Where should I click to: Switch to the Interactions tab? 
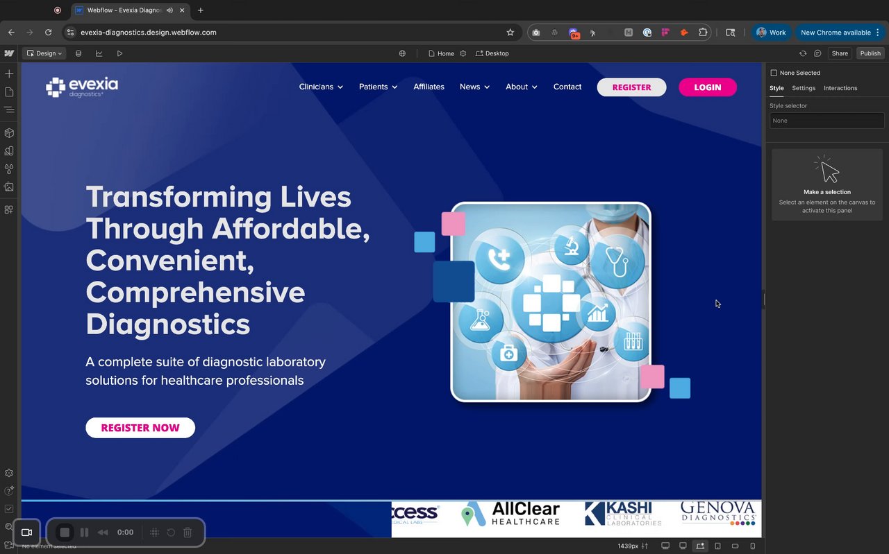[x=840, y=88]
